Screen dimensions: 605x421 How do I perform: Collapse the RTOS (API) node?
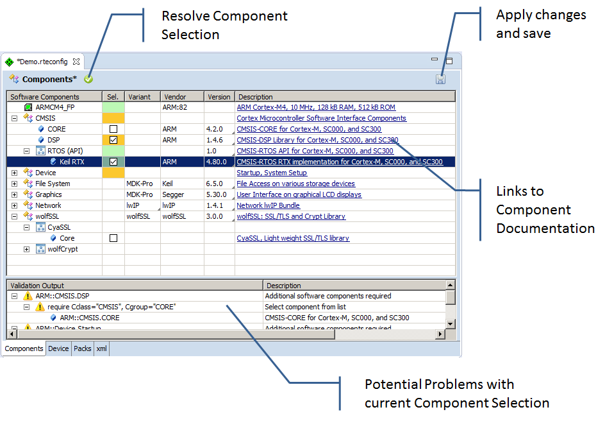pyautogui.click(x=27, y=151)
